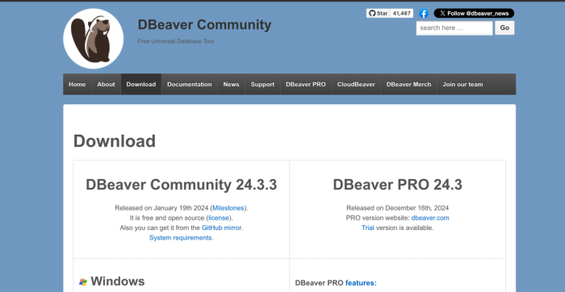Visit the dbeaver.com link
Image resolution: width=565 pixels, height=292 pixels.
430,218
